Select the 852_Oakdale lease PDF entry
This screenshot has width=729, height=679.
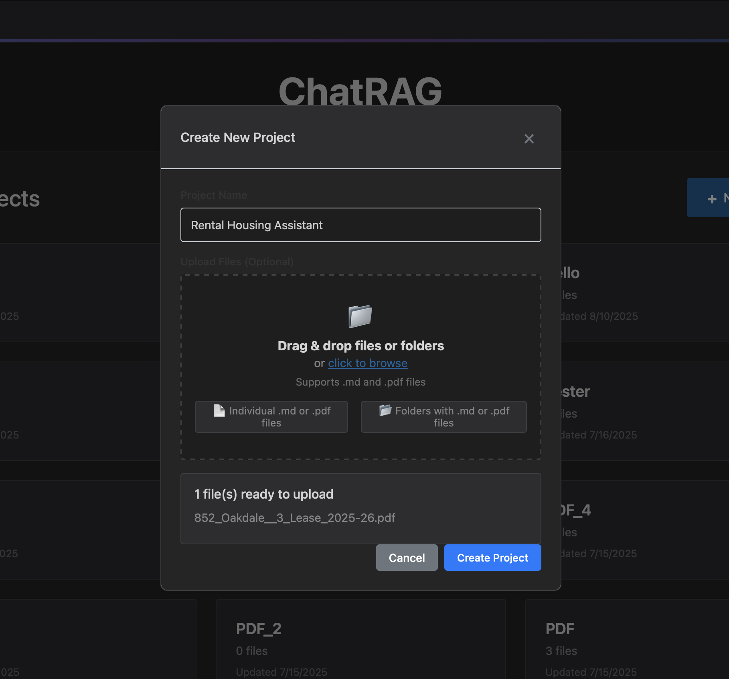(295, 518)
